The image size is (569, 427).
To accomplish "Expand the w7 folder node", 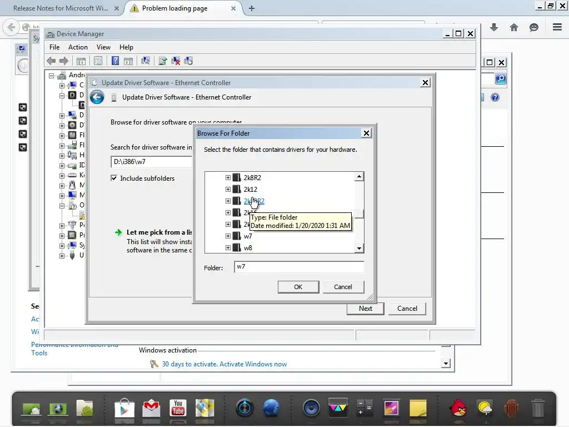I will [228, 236].
